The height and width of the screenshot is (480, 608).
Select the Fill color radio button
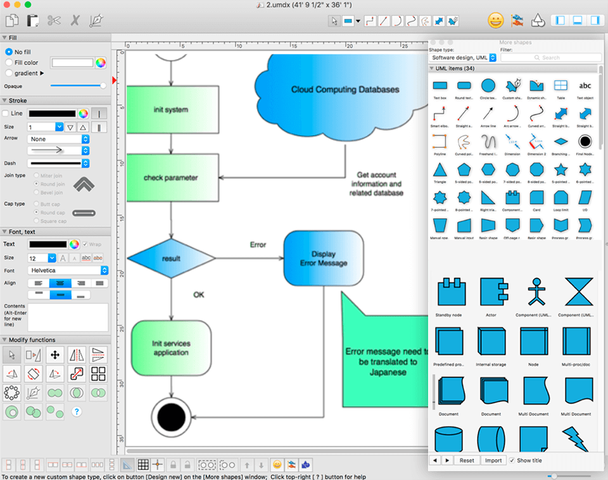(x=9, y=63)
